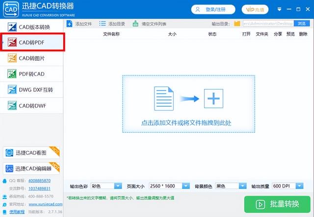Click the 添加文件 plus icon
The height and width of the screenshot is (217, 314).
pyautogui.click(x=69, y=24)
